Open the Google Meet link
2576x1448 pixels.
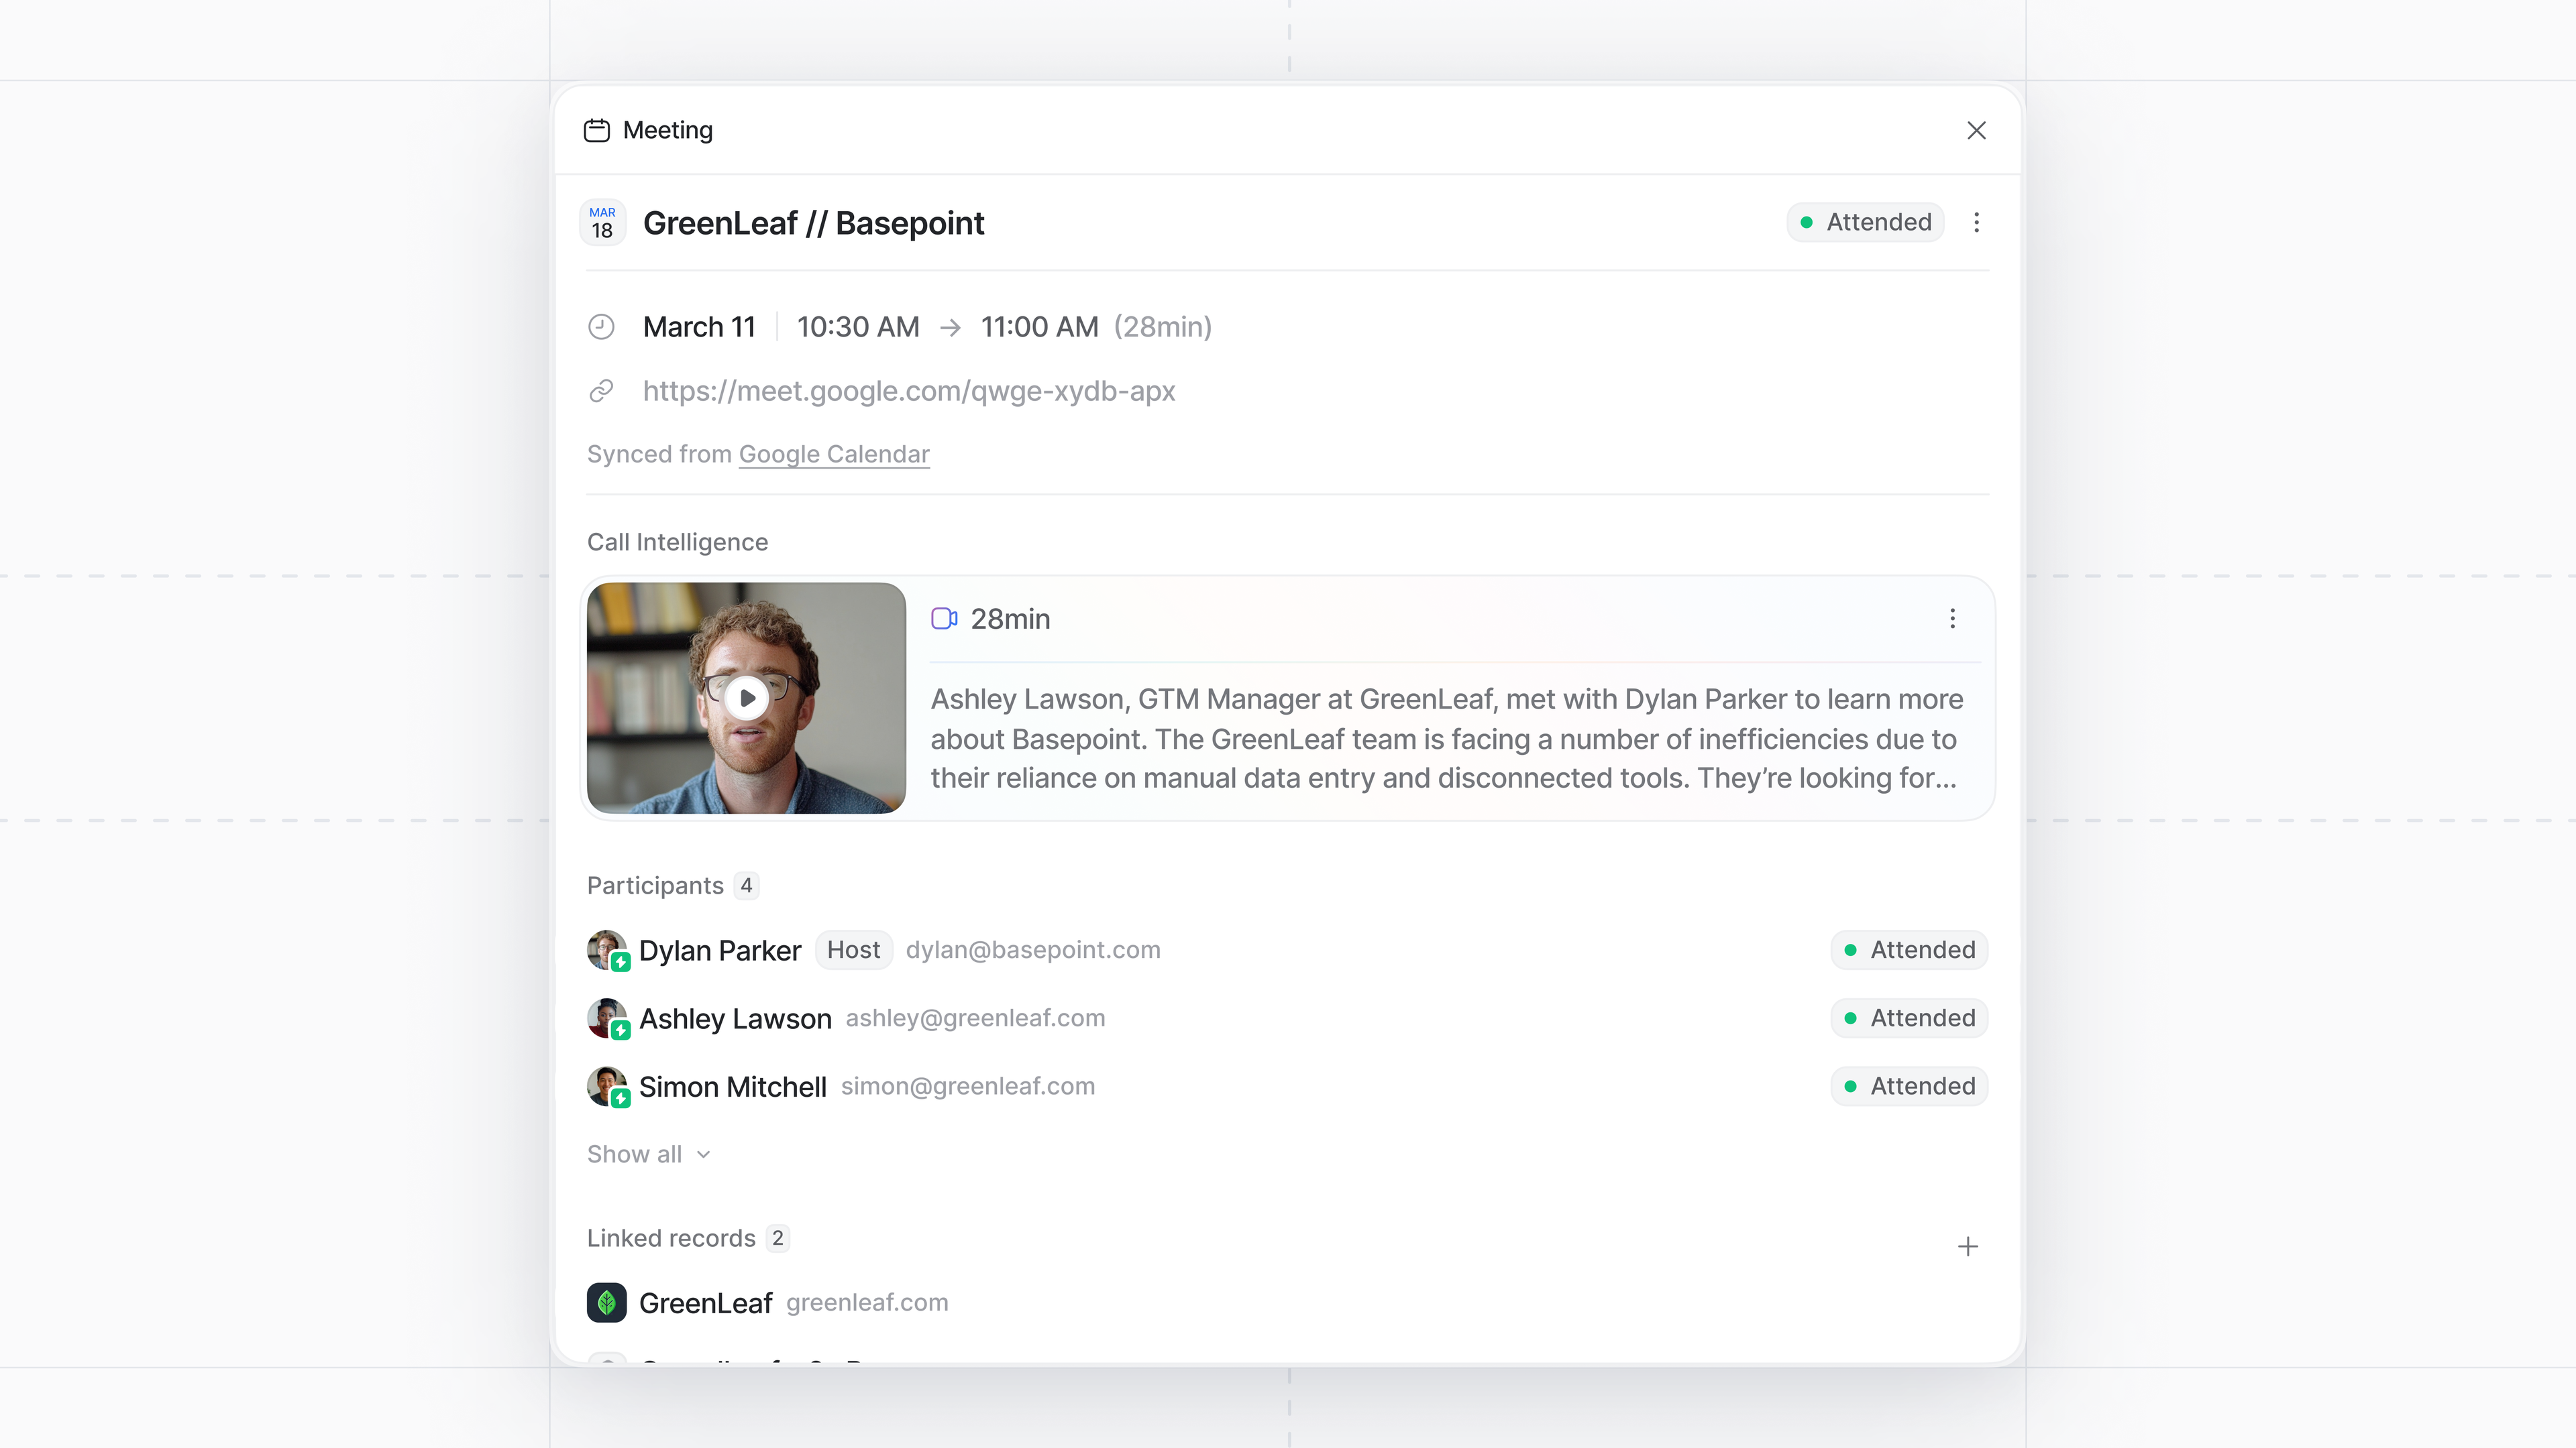[908, 391]
